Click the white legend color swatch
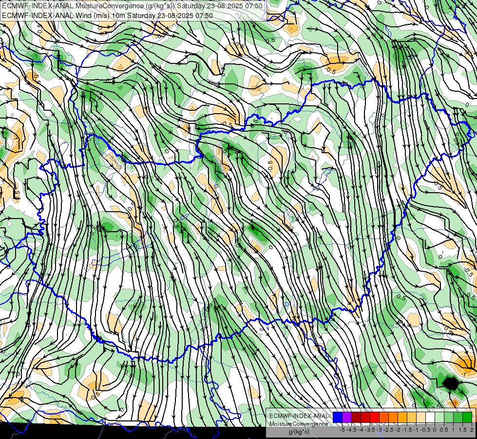 click(430, 417)
